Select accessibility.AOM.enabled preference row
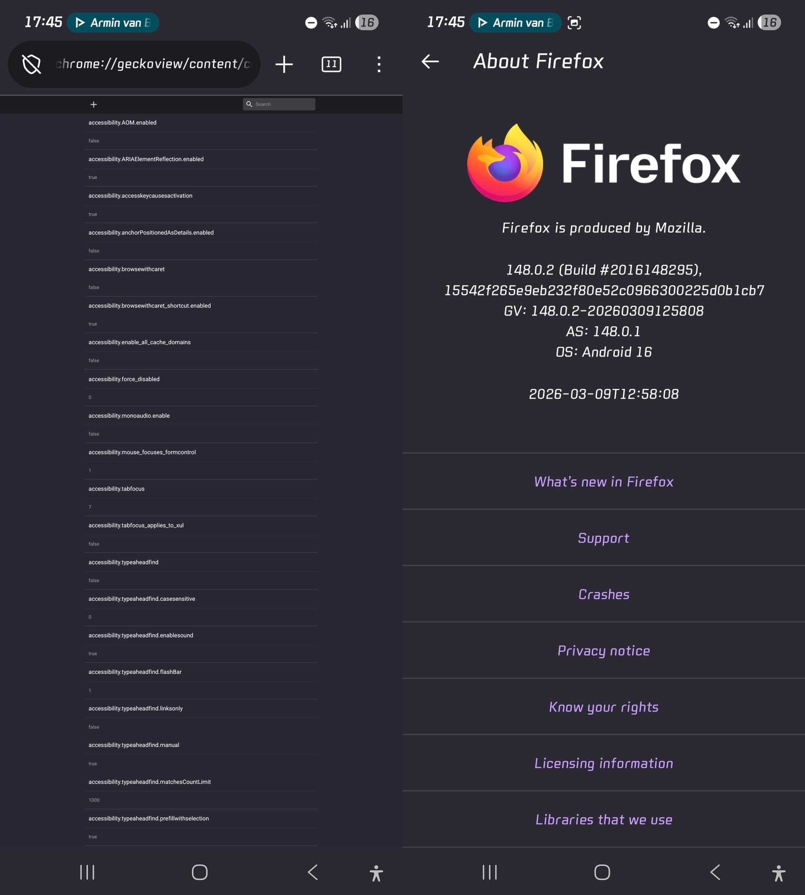 click(122, 123)
